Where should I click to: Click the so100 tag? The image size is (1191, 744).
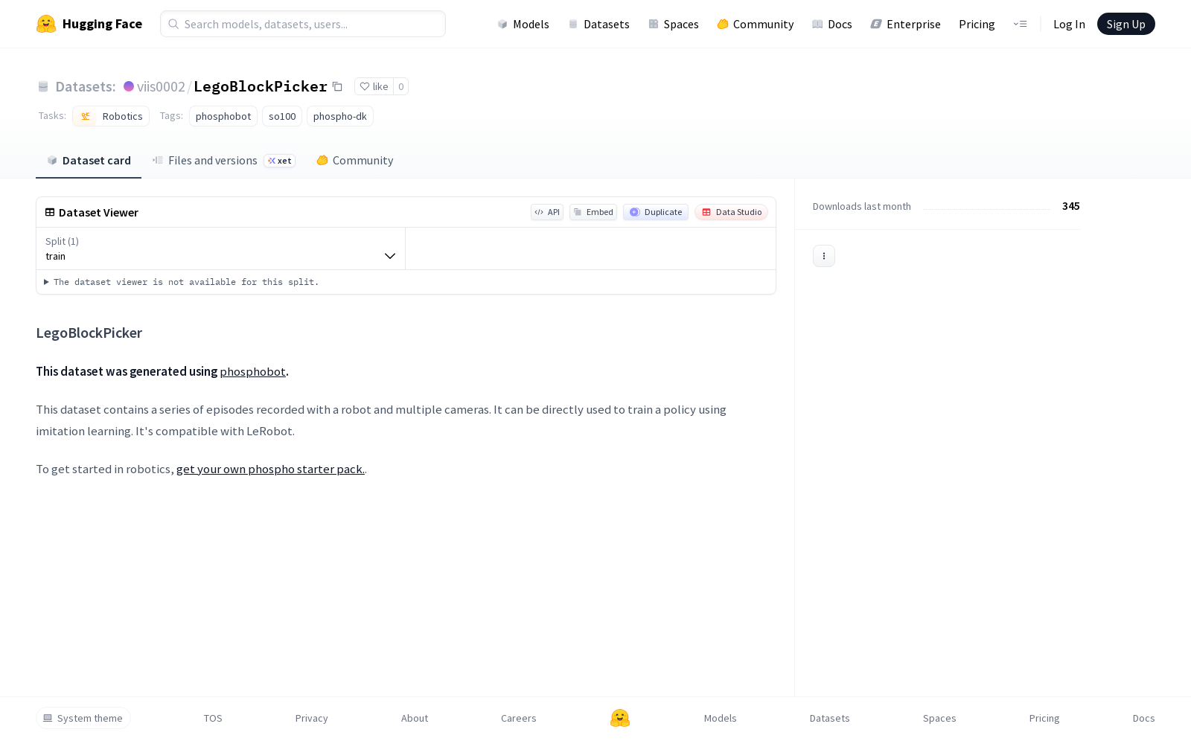(282, 116)
